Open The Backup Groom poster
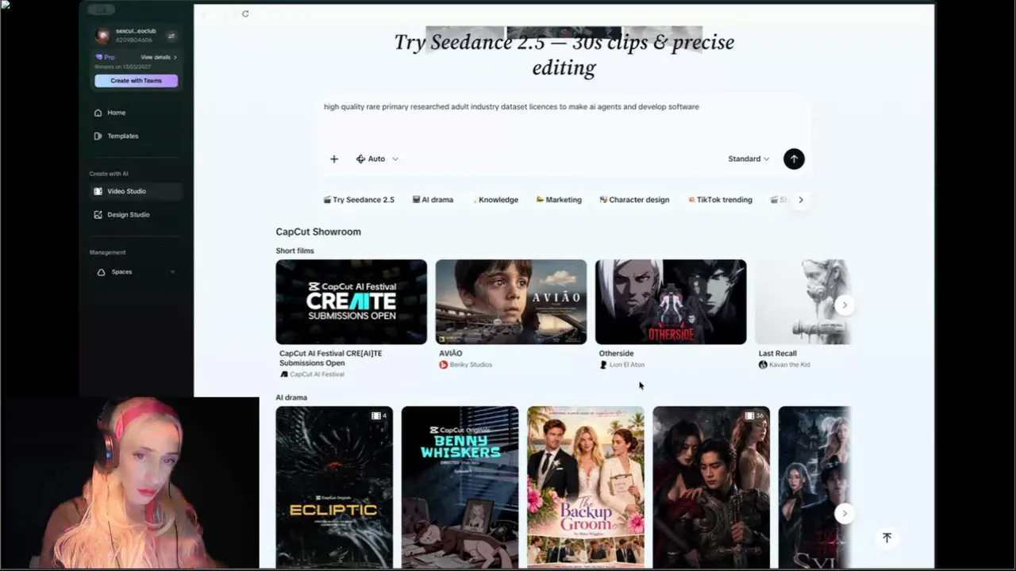 pos(586,487)
